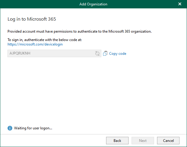Click the copy icon beside Copy code
Screen dimensions: 187x147
click(105, 54)
